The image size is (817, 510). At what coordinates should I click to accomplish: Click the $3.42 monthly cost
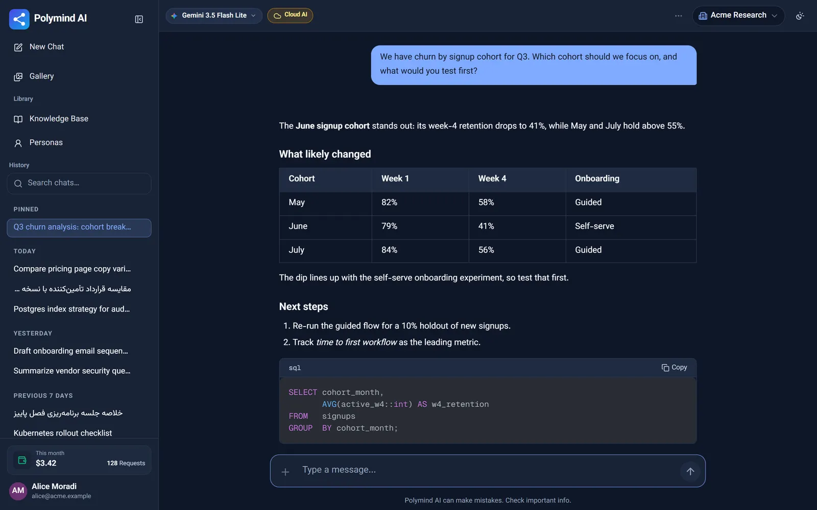click(x=46, y=463)
